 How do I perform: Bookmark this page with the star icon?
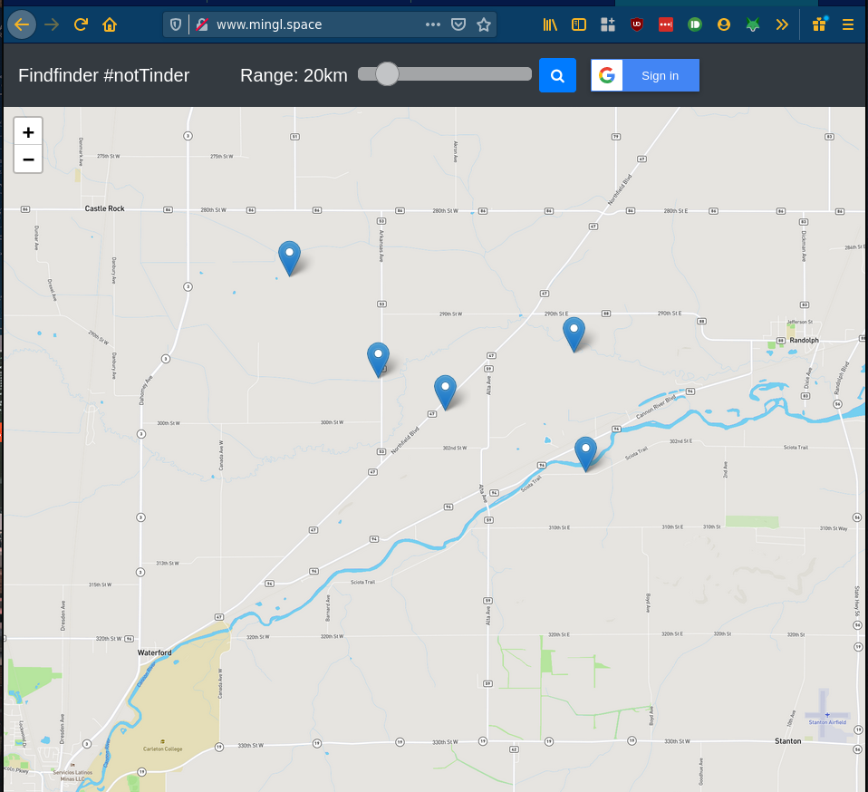pyautogui.click(x=484, y=24)
